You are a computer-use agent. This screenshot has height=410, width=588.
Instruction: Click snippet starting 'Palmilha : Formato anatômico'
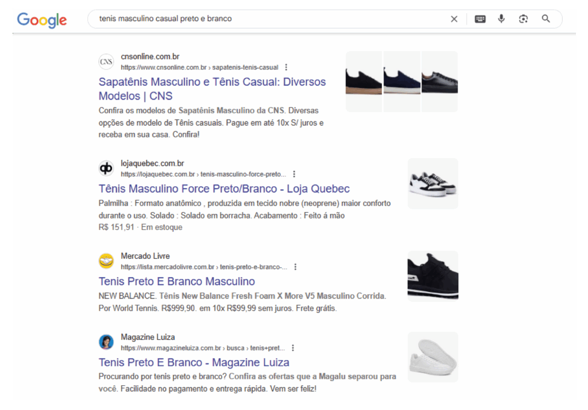coord(245,209)
